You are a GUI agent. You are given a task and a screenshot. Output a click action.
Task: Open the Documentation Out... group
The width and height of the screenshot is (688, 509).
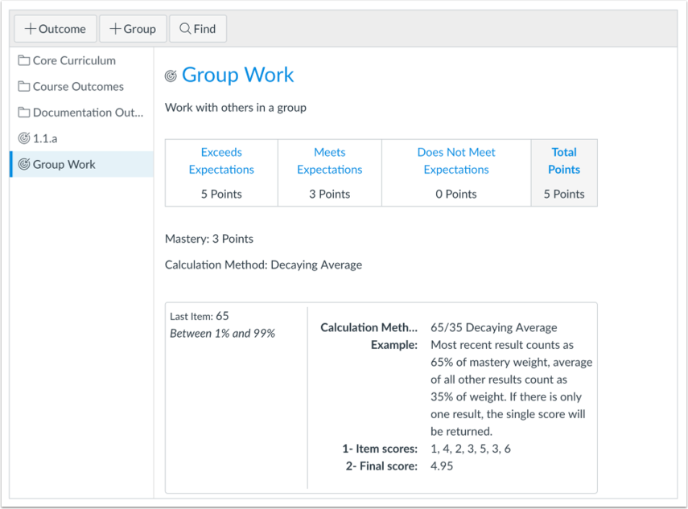81,113
